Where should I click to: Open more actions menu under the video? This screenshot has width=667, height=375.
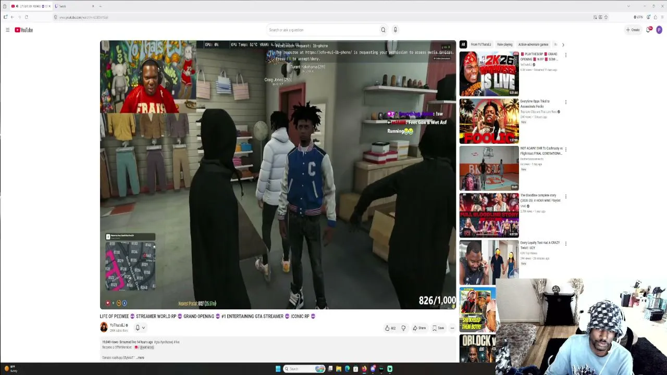point(452,328)
